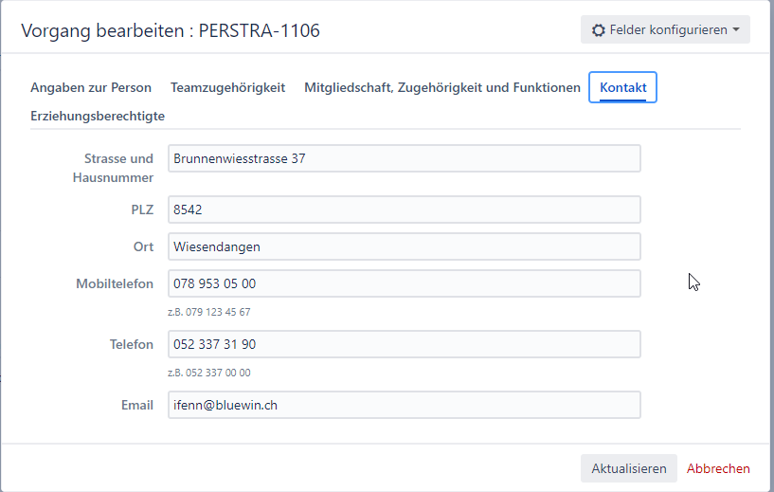Click the Telefon number input field
This screenshot has height=492, width=774.
click(404, 344)
